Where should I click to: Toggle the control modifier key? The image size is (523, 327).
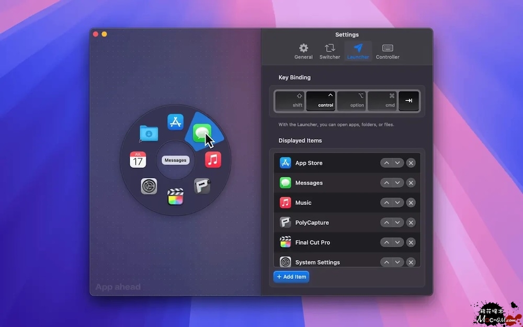321,100
